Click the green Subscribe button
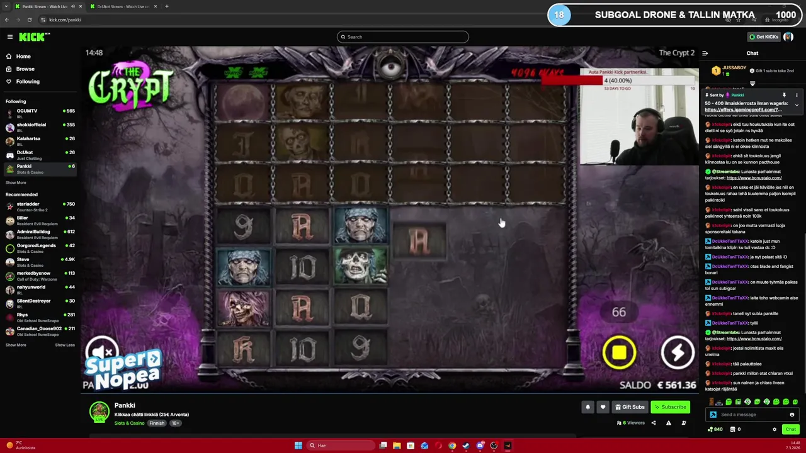 [670, 407]
